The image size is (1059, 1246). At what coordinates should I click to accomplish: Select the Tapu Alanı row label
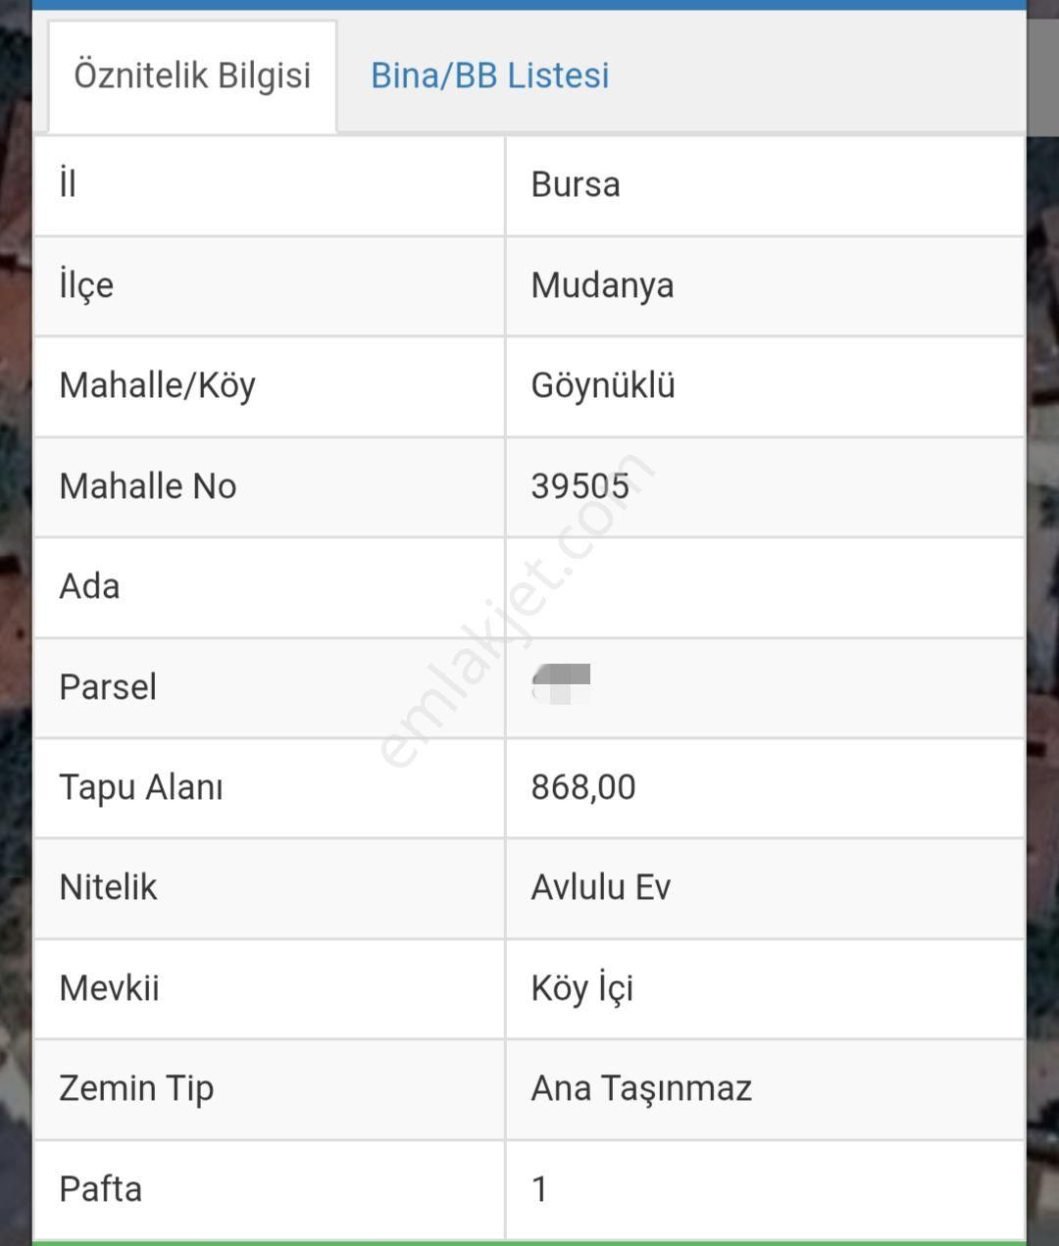pos(141,787)
